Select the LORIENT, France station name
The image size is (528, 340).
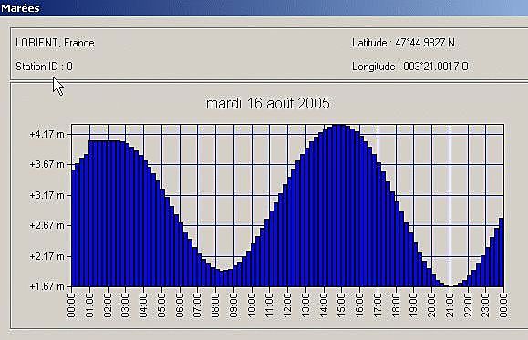click(55, 43)
